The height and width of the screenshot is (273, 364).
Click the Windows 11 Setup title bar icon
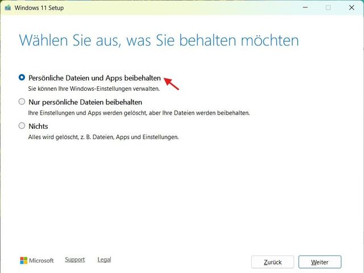tap(8, 7)
